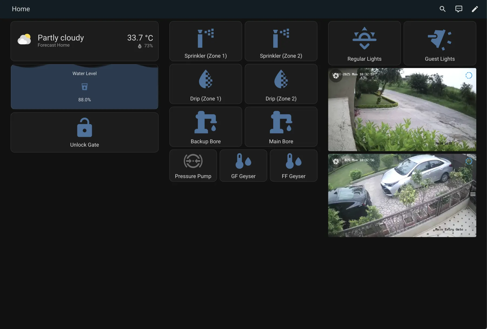Toggle the Sprinkler (Zone 1) icon
The image size is (487, 329).
point(206,38)
